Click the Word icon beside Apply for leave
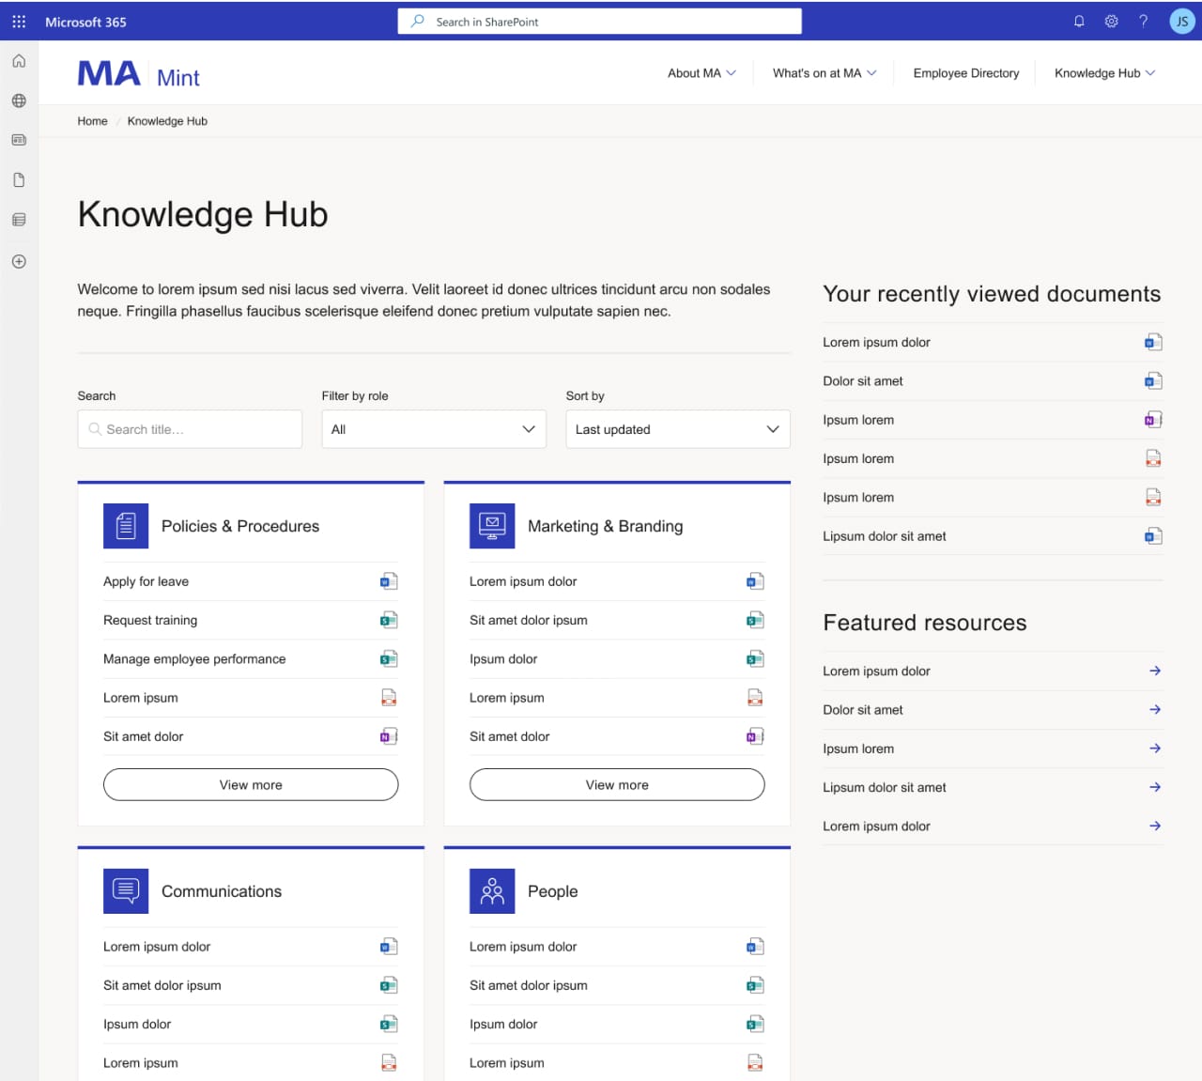This screenshot has width=1202, height=1081. pyautogui.click(x=388, y=581)
